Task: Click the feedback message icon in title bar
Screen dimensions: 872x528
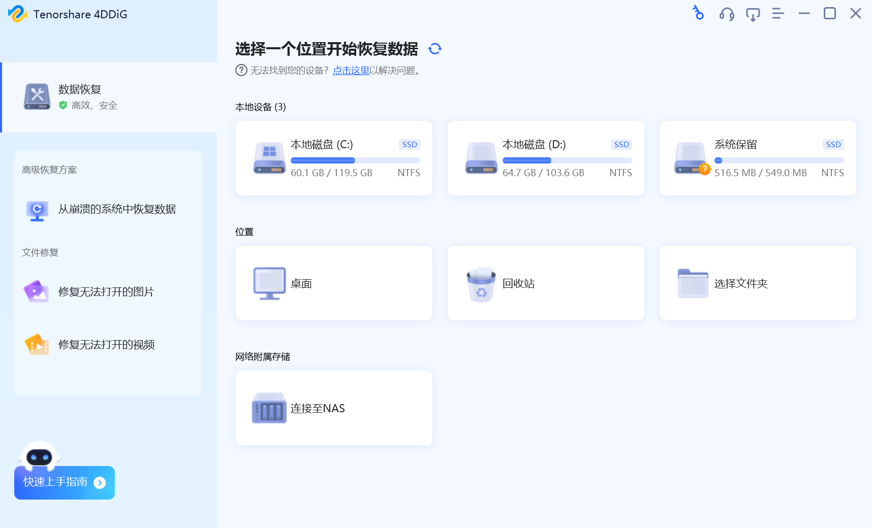Action: pos(753,14)
